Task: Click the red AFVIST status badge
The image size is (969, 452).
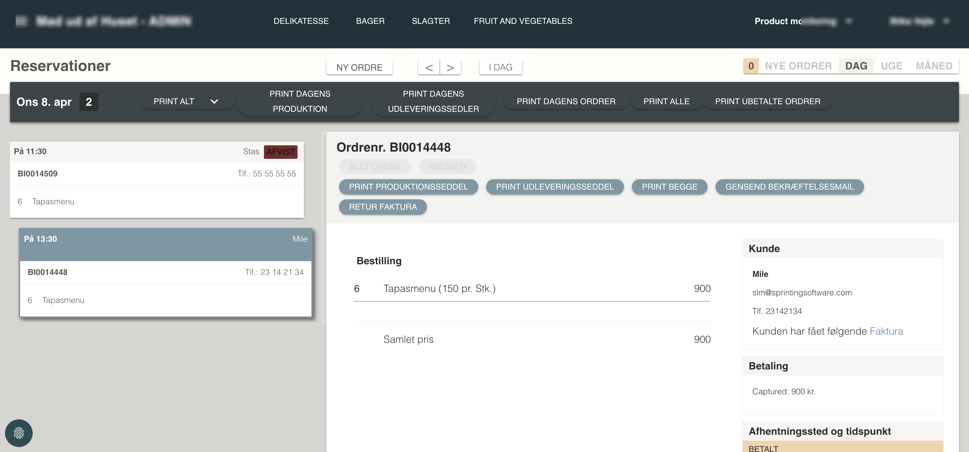Action: (x=280, y=152)
